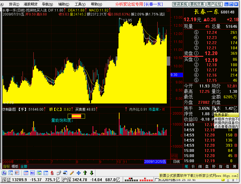Open the multi-window grid layout icon
Screen dimensions: 241x184
point(45,173)
